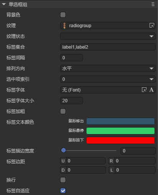Open the font resource picker icon in 标签字体
The height and width of the screenshot is (195, 158).
click(144, 90)
